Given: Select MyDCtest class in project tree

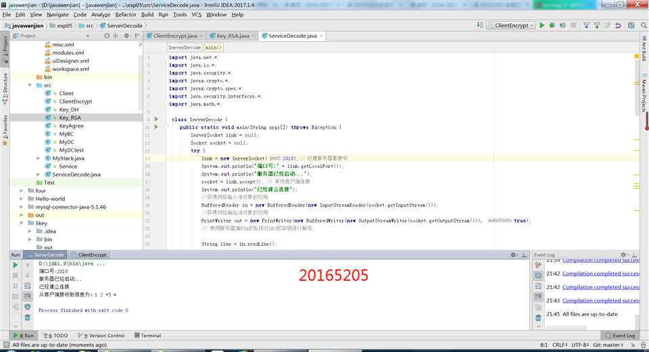Looking at the screenshot, I should point(71,150).
